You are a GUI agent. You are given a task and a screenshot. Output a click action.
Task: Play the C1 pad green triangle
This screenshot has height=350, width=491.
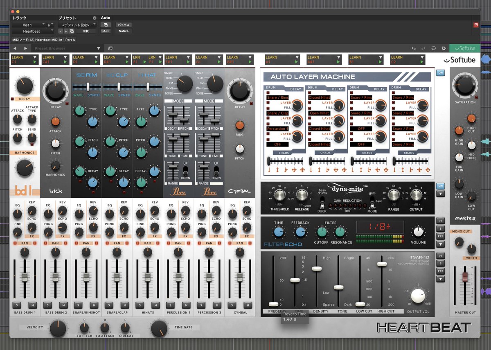[x=36, y=62]
